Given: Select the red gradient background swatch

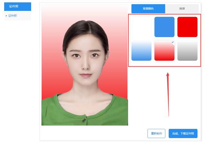Looking at the screenshot, I should (164, 51).
